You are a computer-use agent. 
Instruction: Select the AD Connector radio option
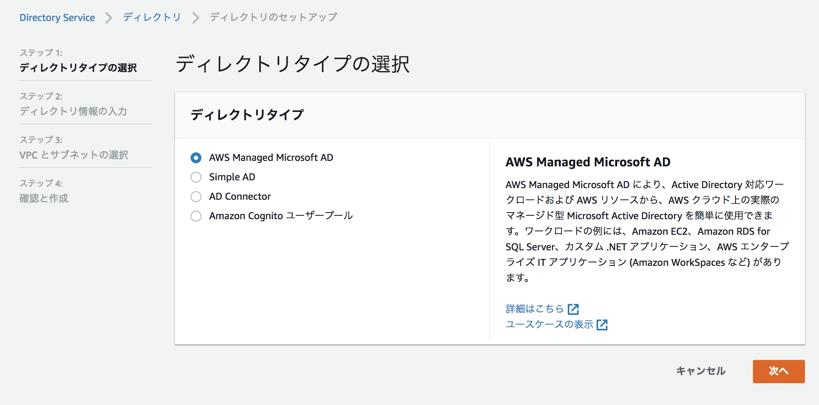196,197
